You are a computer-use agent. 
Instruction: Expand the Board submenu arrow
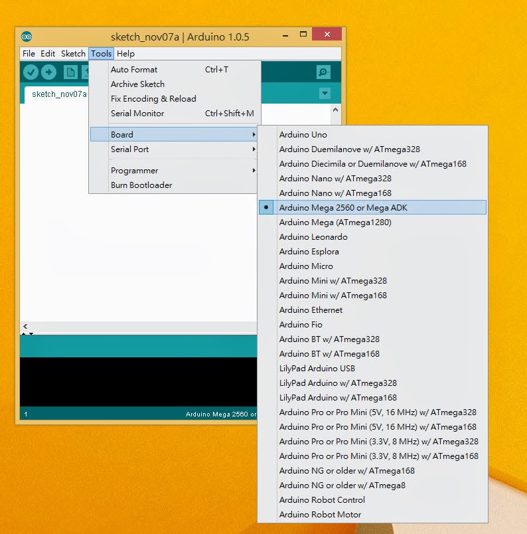tap(254, 135)
